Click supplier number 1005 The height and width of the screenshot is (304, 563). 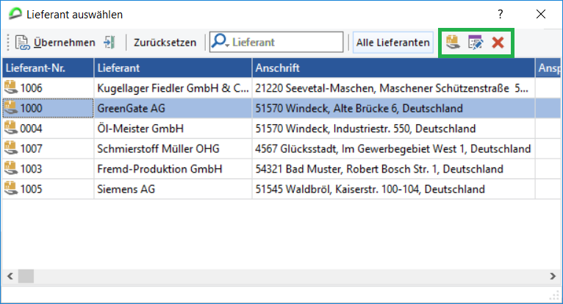(32, 189)
